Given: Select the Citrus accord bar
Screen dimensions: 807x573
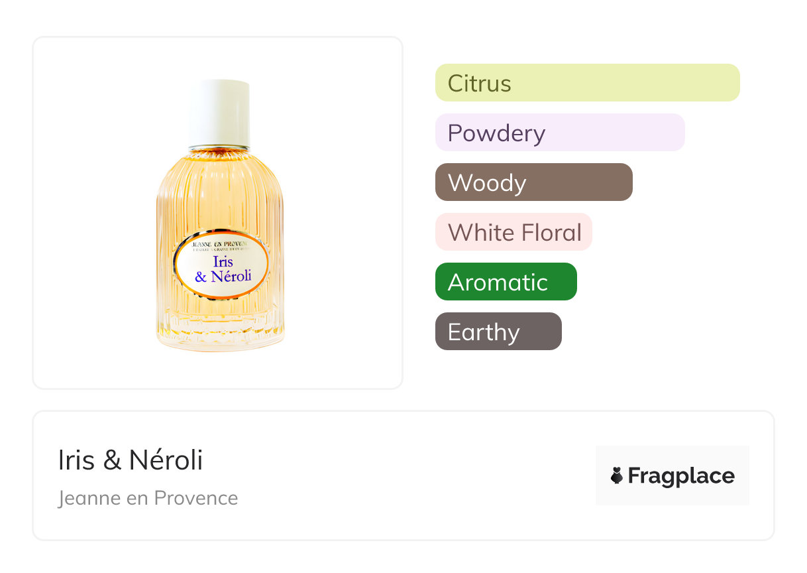Looking at the screenshot, I should pyautogui.click(x=587, y=83).
